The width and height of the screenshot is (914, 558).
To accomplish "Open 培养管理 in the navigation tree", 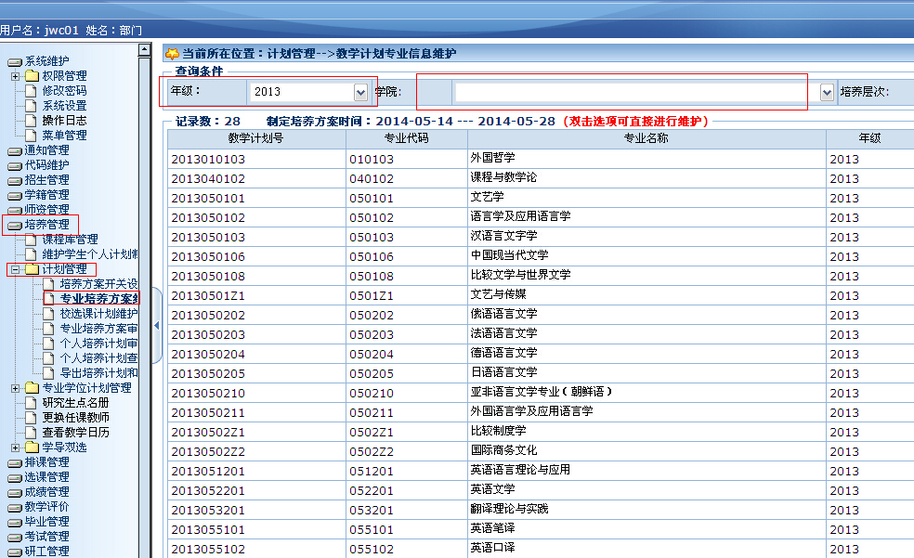I will click(46, 225).
